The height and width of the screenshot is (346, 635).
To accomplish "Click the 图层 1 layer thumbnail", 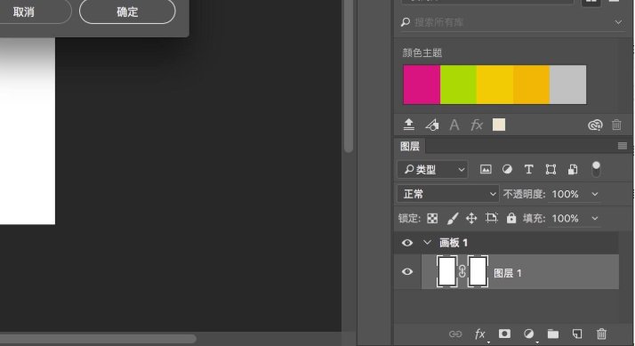I will pos(447,271).
